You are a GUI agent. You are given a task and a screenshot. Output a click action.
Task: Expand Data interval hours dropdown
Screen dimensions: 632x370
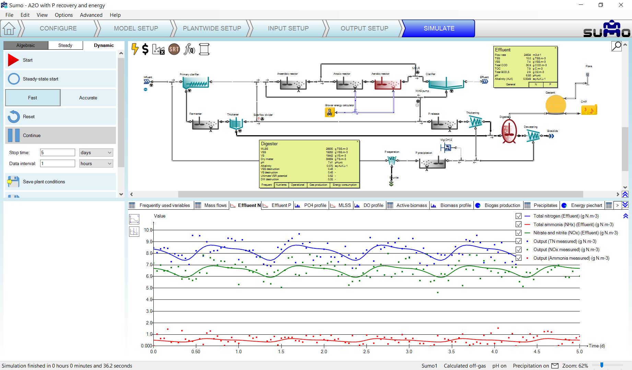96,163
